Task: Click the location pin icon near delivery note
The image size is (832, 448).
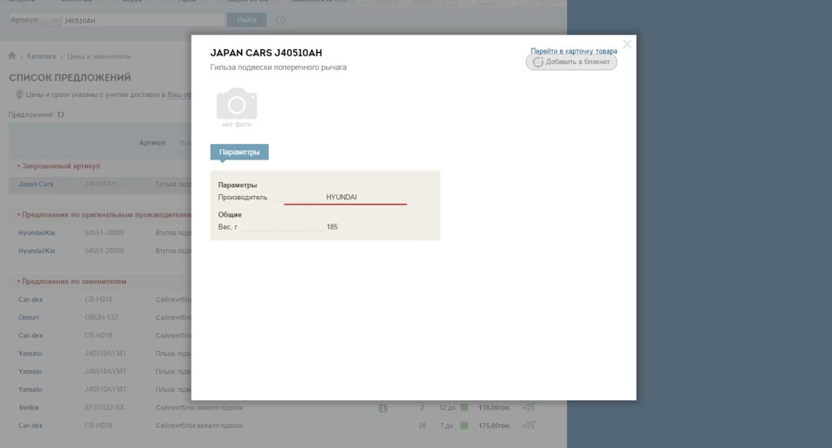Action: coord(19,94)
